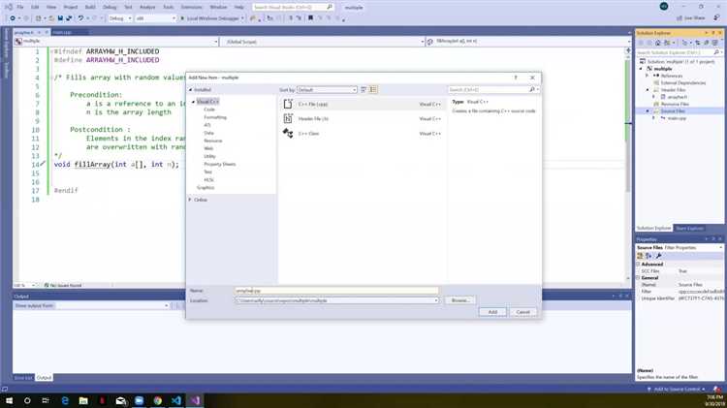Screen dimensions: 727x408
Task: Open the Show output from dropdown
Action: (112, 305)
